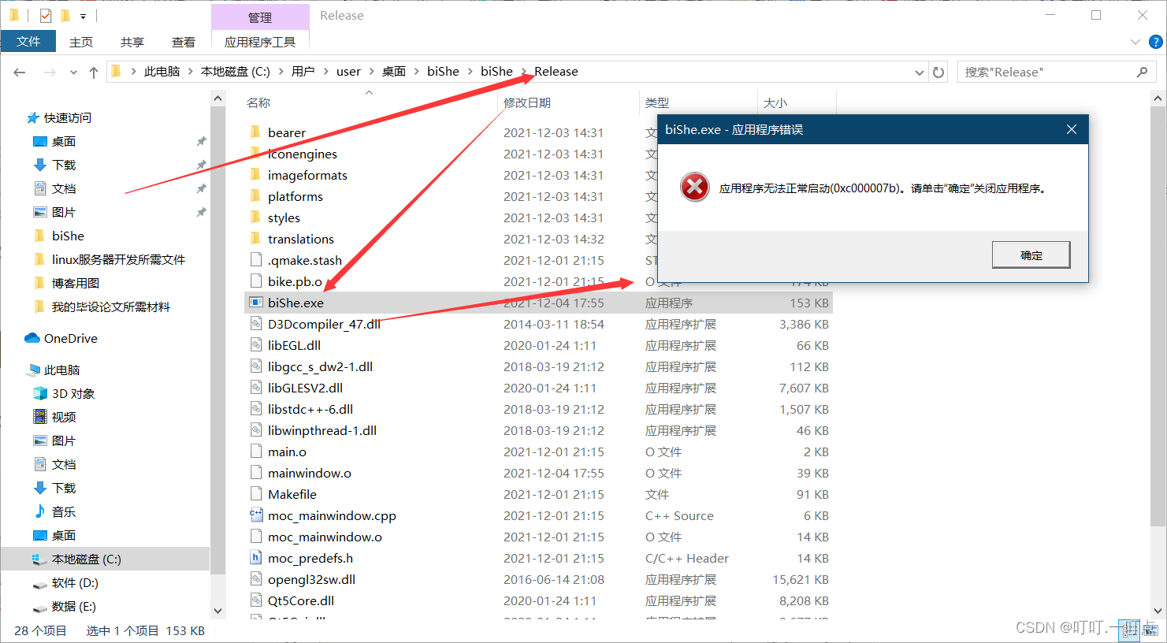Open the address bar history dropdown
1167x643 pixels.
[x=919, y=72]
